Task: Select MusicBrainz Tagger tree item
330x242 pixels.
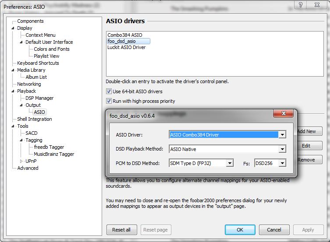Action: 54,154
